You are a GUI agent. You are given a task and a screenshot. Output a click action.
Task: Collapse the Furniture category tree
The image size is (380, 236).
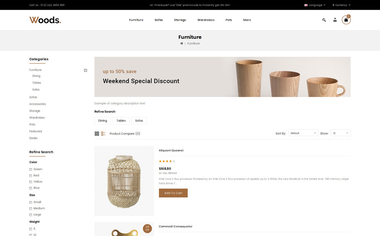[85, 70]
